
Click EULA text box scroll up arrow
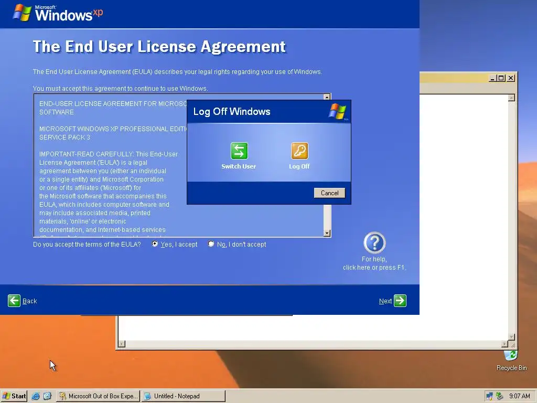click(327, 97)
